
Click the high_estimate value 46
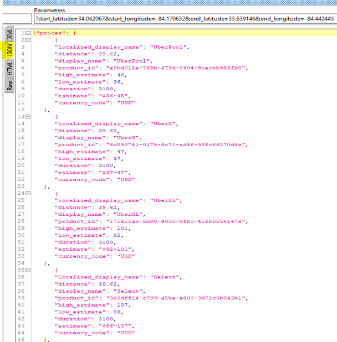(x=121, y=75)
